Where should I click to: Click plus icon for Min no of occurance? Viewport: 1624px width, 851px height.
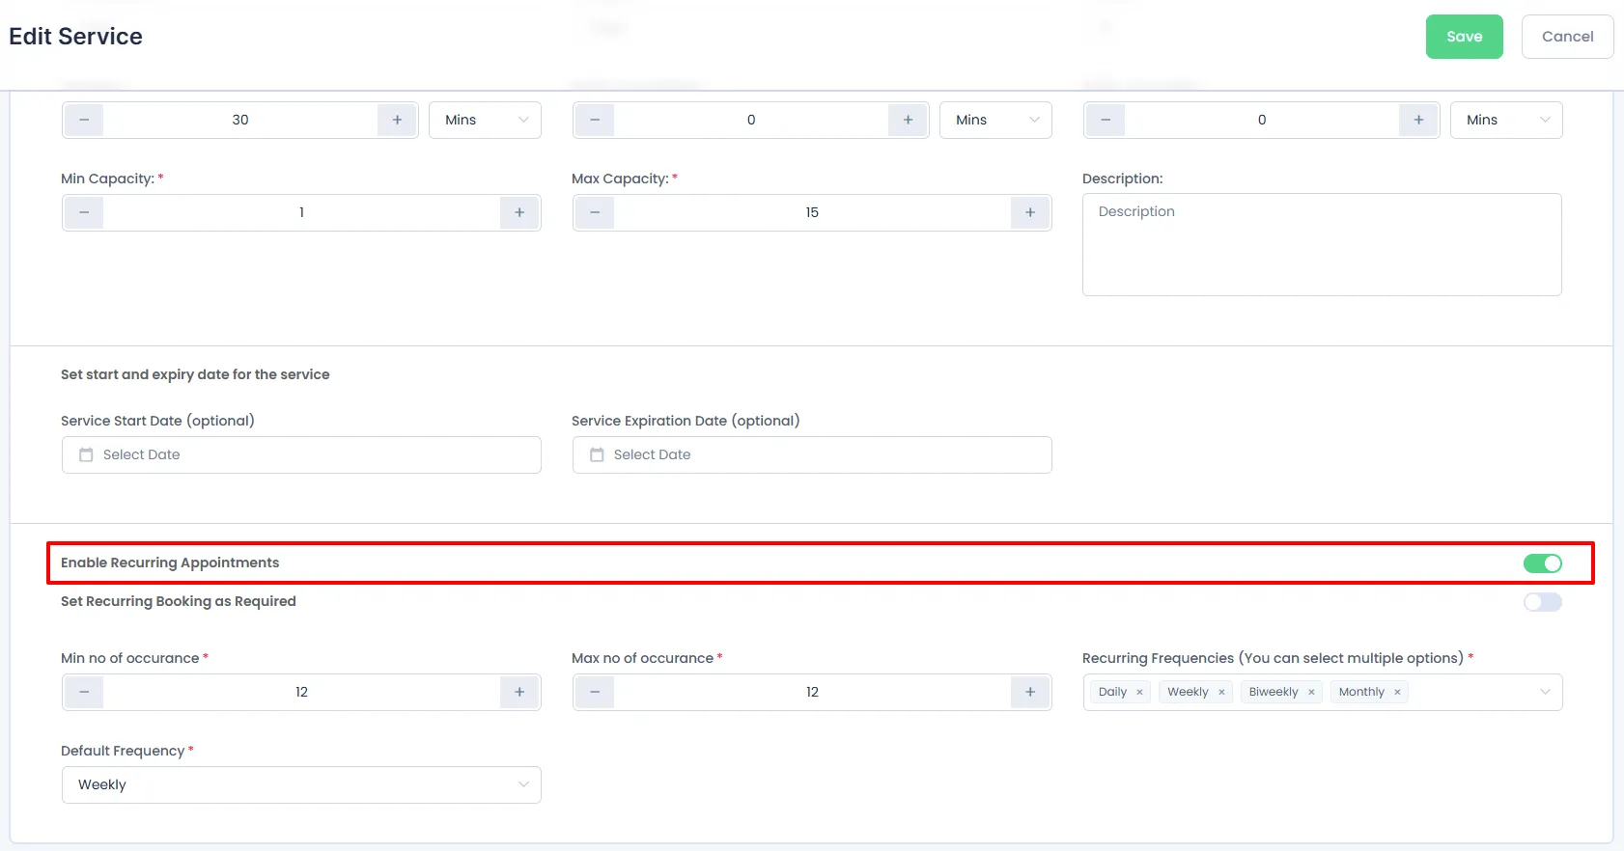(x=519, y=692)
